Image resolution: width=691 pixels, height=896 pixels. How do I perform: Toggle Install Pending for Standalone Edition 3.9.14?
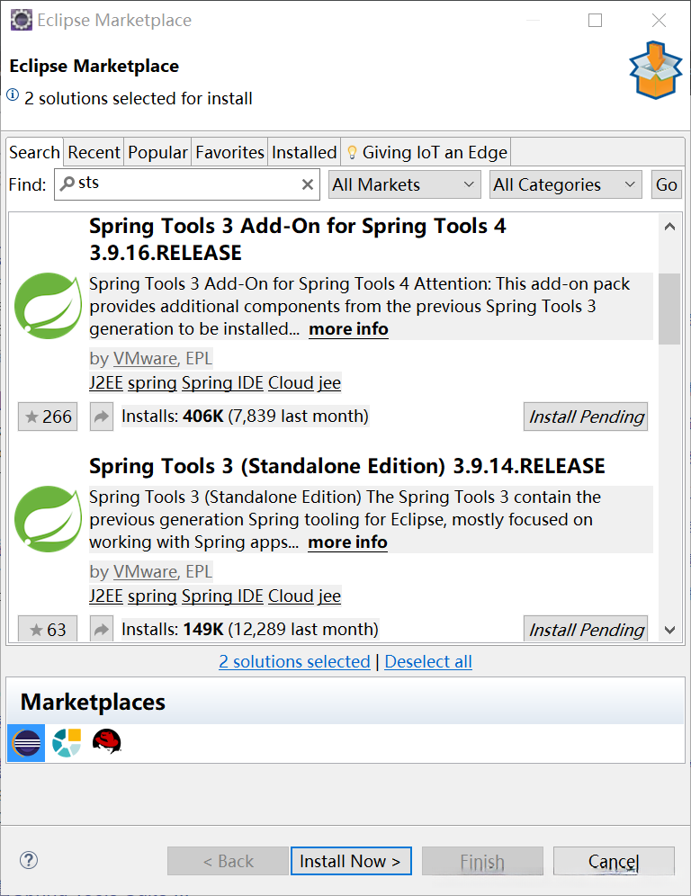pos(586,630)
